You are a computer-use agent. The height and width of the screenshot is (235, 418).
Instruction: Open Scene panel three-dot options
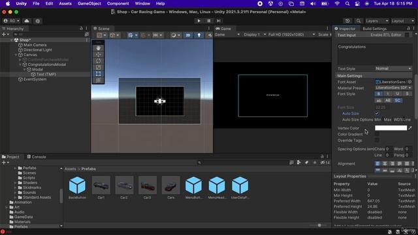tap(209, 29)
